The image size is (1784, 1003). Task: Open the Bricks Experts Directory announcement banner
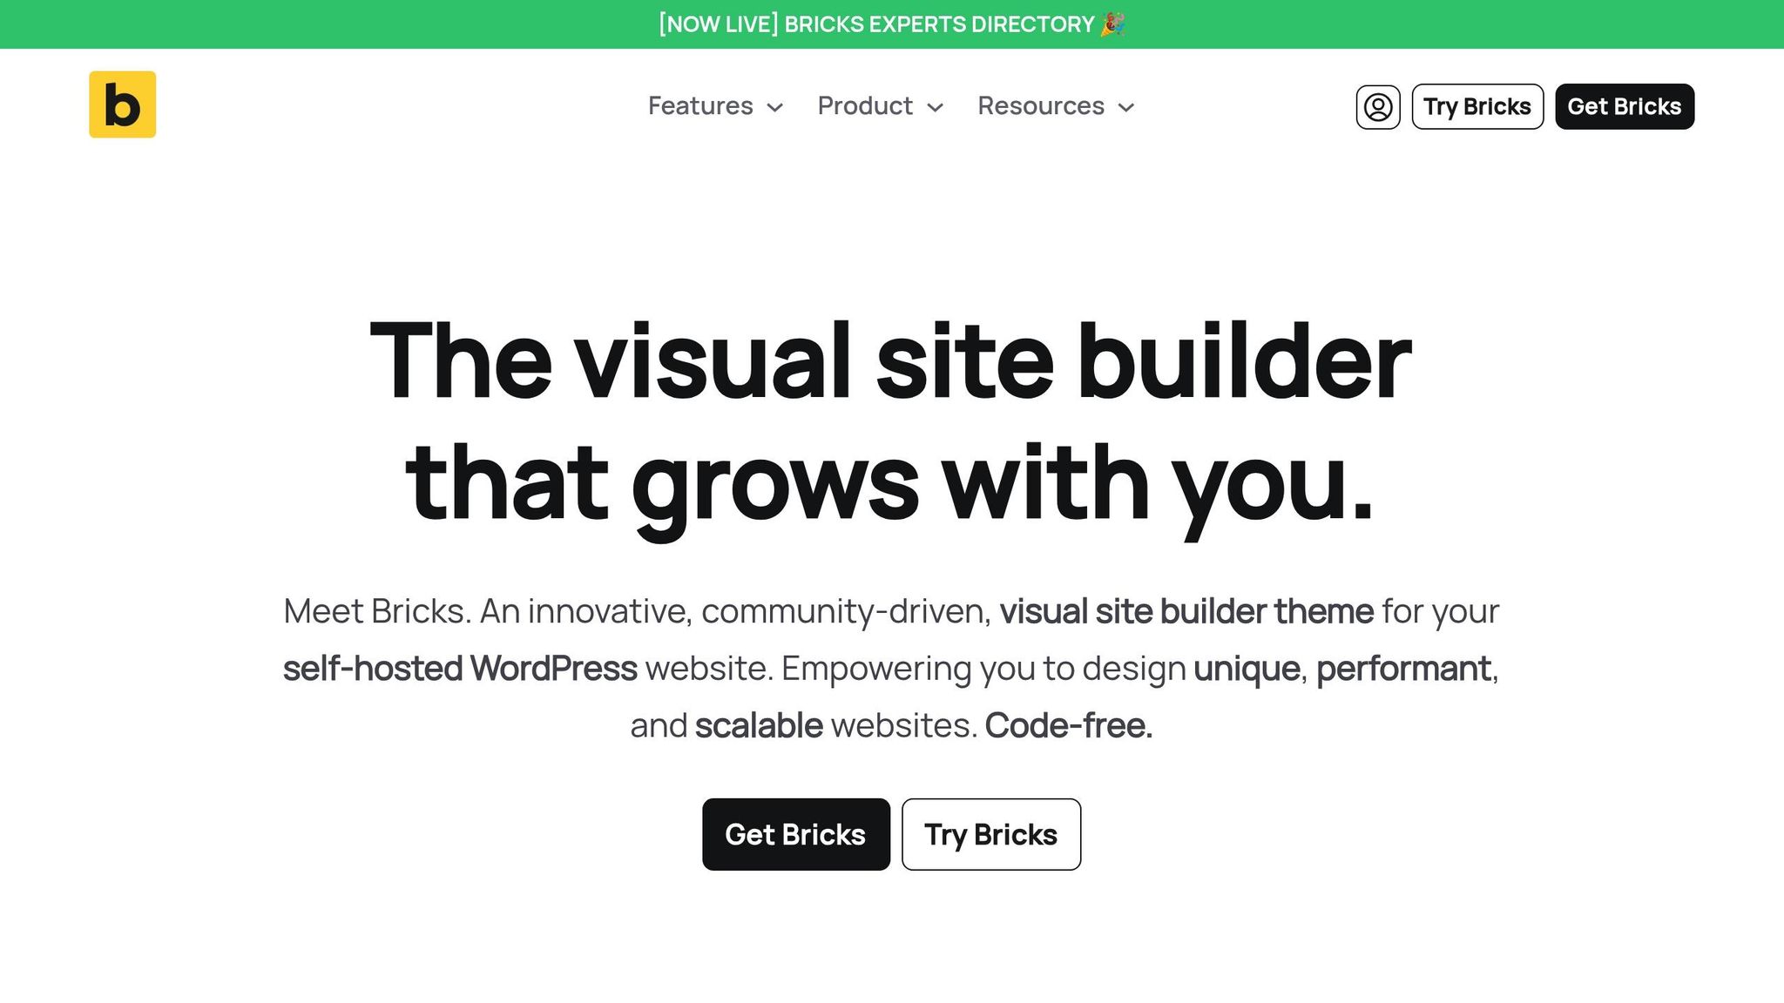pos(892,24)
